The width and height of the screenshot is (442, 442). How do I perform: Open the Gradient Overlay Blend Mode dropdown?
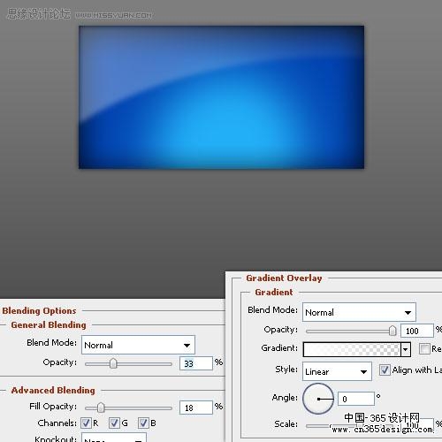click(x=359, y=312)
